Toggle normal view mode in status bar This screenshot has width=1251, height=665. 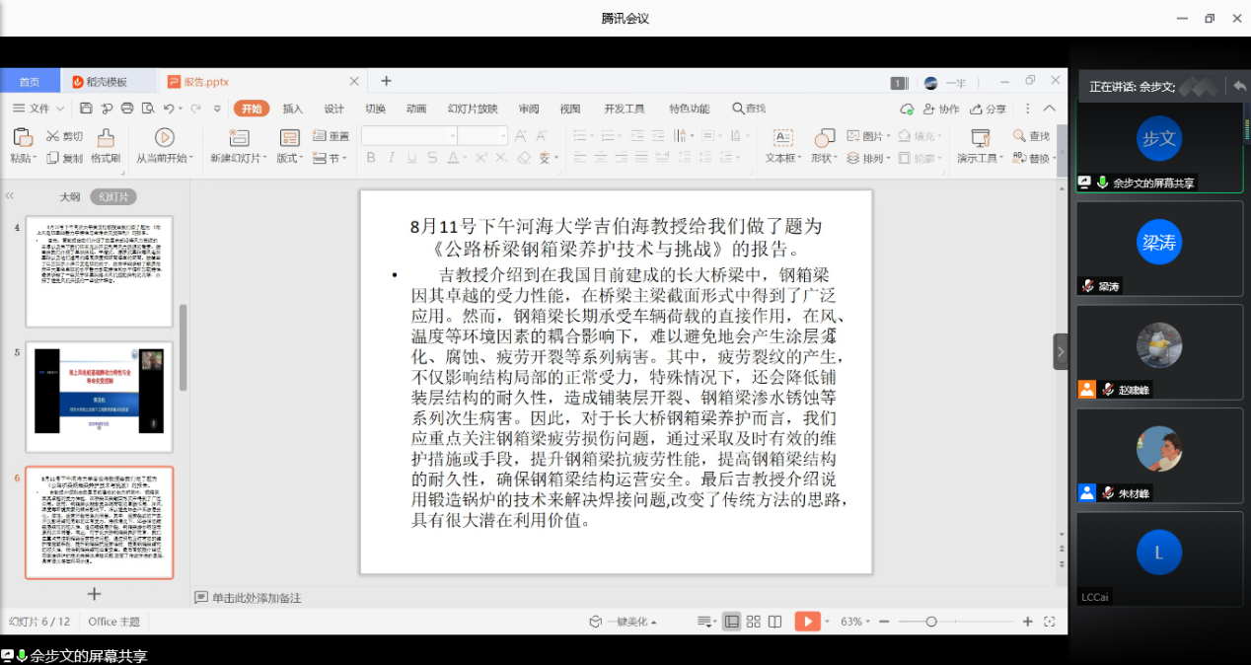(731, 622)
